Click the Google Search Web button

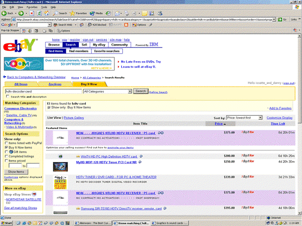click(63, 25)
